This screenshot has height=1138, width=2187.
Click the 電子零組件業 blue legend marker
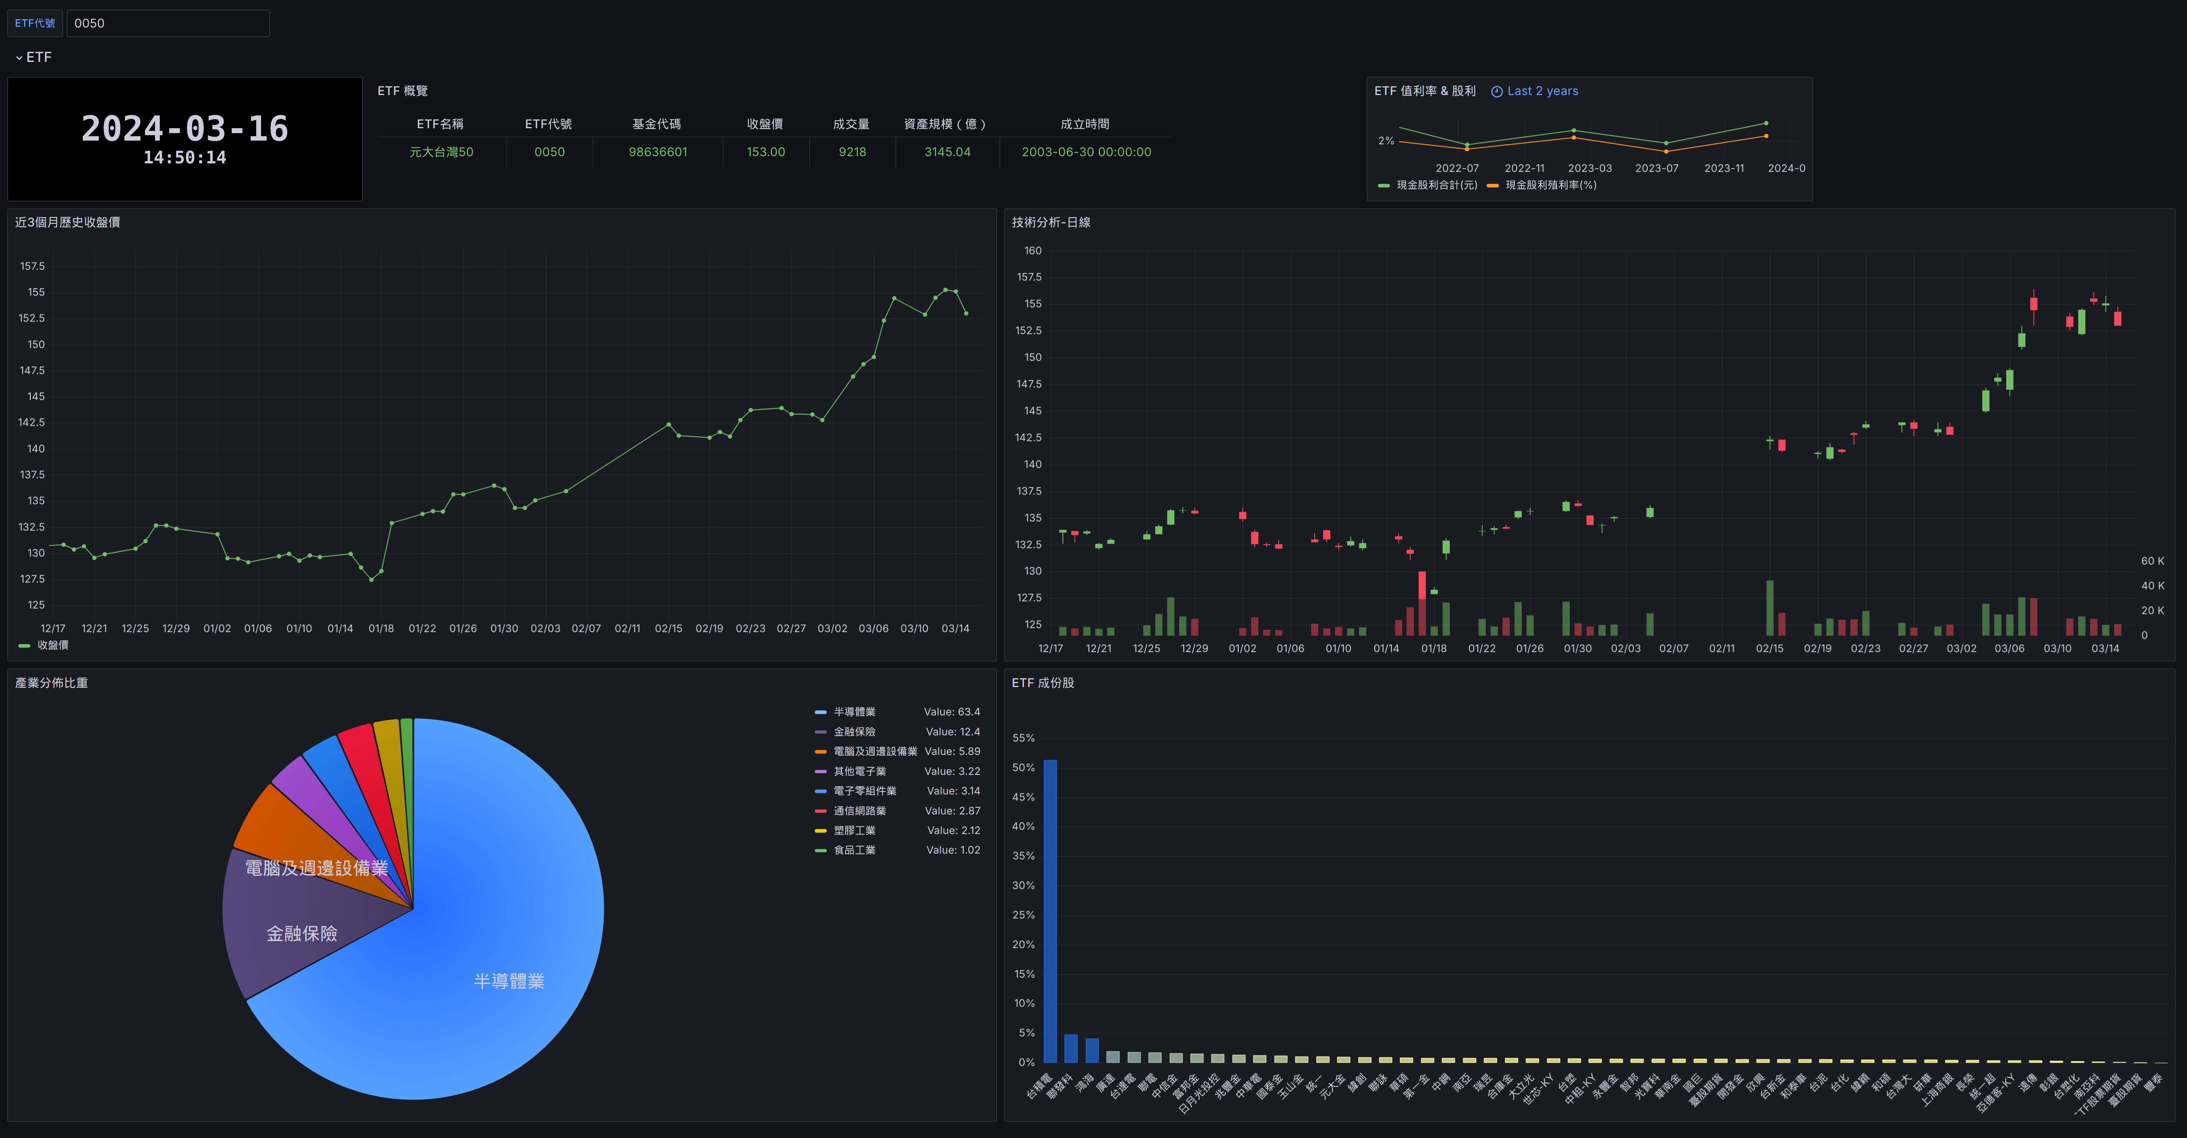(820, 791)
